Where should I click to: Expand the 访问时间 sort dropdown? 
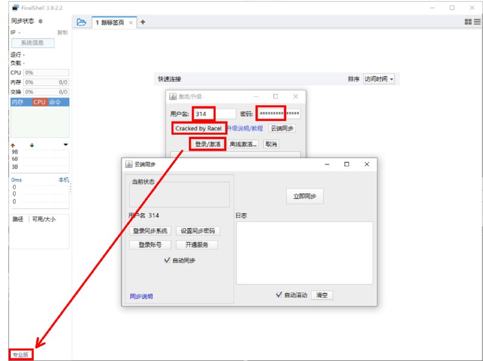point(379,79)
